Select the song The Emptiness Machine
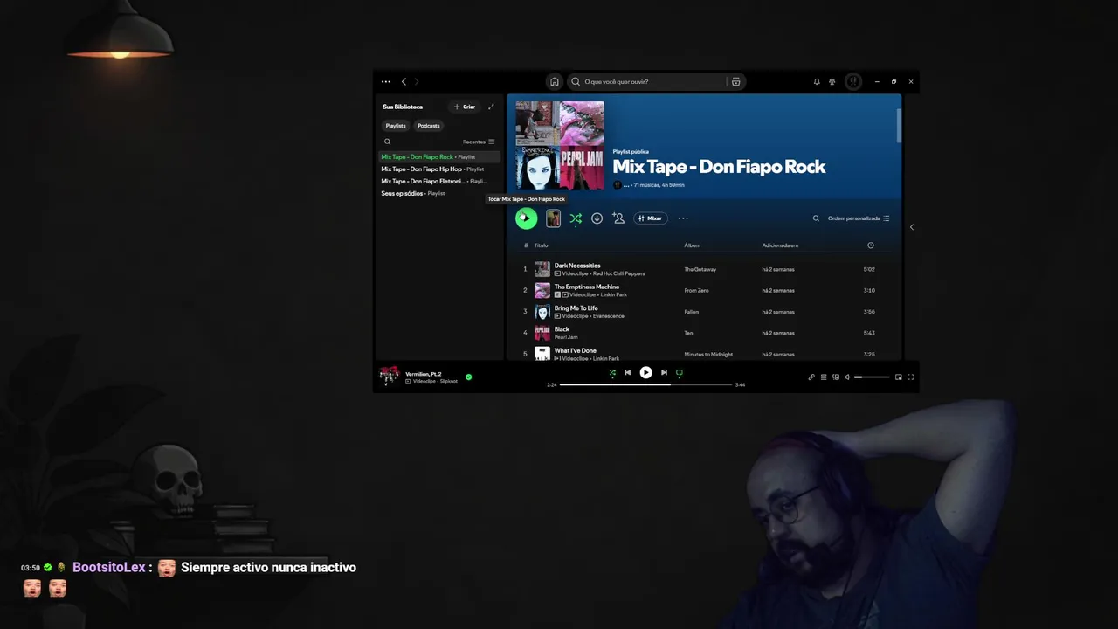This screenshot has width=1118, height=629. coord(587,287)
